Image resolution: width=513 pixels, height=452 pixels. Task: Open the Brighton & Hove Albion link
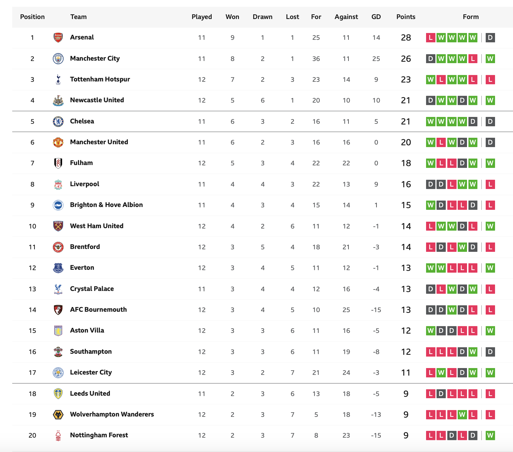click(x=106, y=205)
